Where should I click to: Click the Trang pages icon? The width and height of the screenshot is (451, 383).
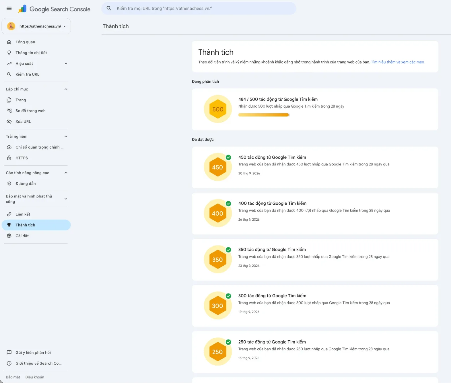coord(9,100)
